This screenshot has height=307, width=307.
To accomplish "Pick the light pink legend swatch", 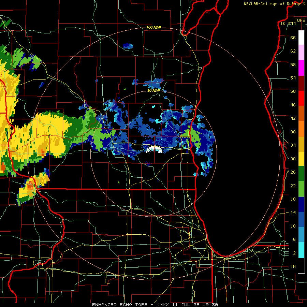I will [x=301, y=53].
